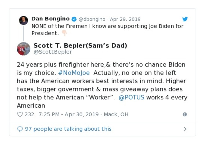Open "97 people are talking about this"
The height and width of the screenshot is (149, 205).
pyautogui.click(x=68, y=129)
